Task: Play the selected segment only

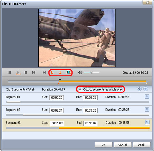Action: click(x=18, y=73)
